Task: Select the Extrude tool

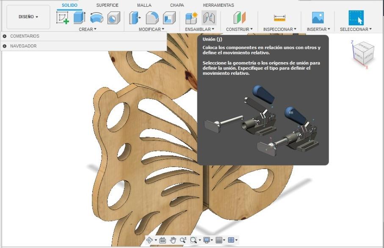Action: 79,18
